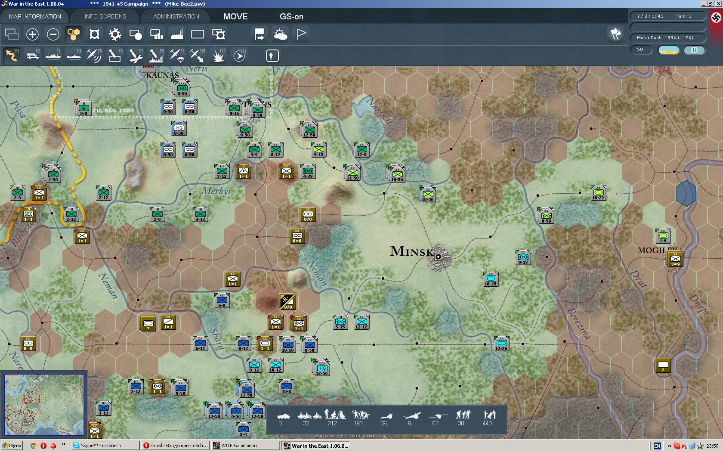Toggle the enemy hex control overlay icon
The width and height of the screenshot is (723, 452).
point(94,34)
